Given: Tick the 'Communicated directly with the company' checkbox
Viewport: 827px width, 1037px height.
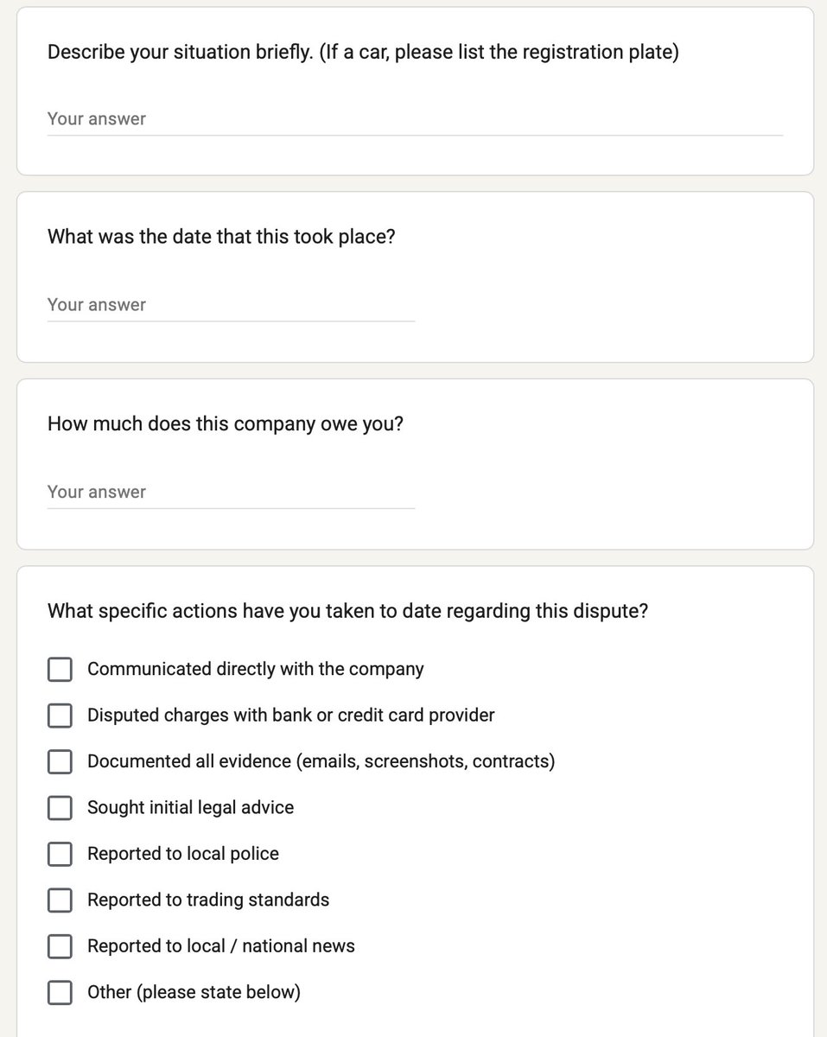Looking at the screenshot, I should tap(60, 669).
